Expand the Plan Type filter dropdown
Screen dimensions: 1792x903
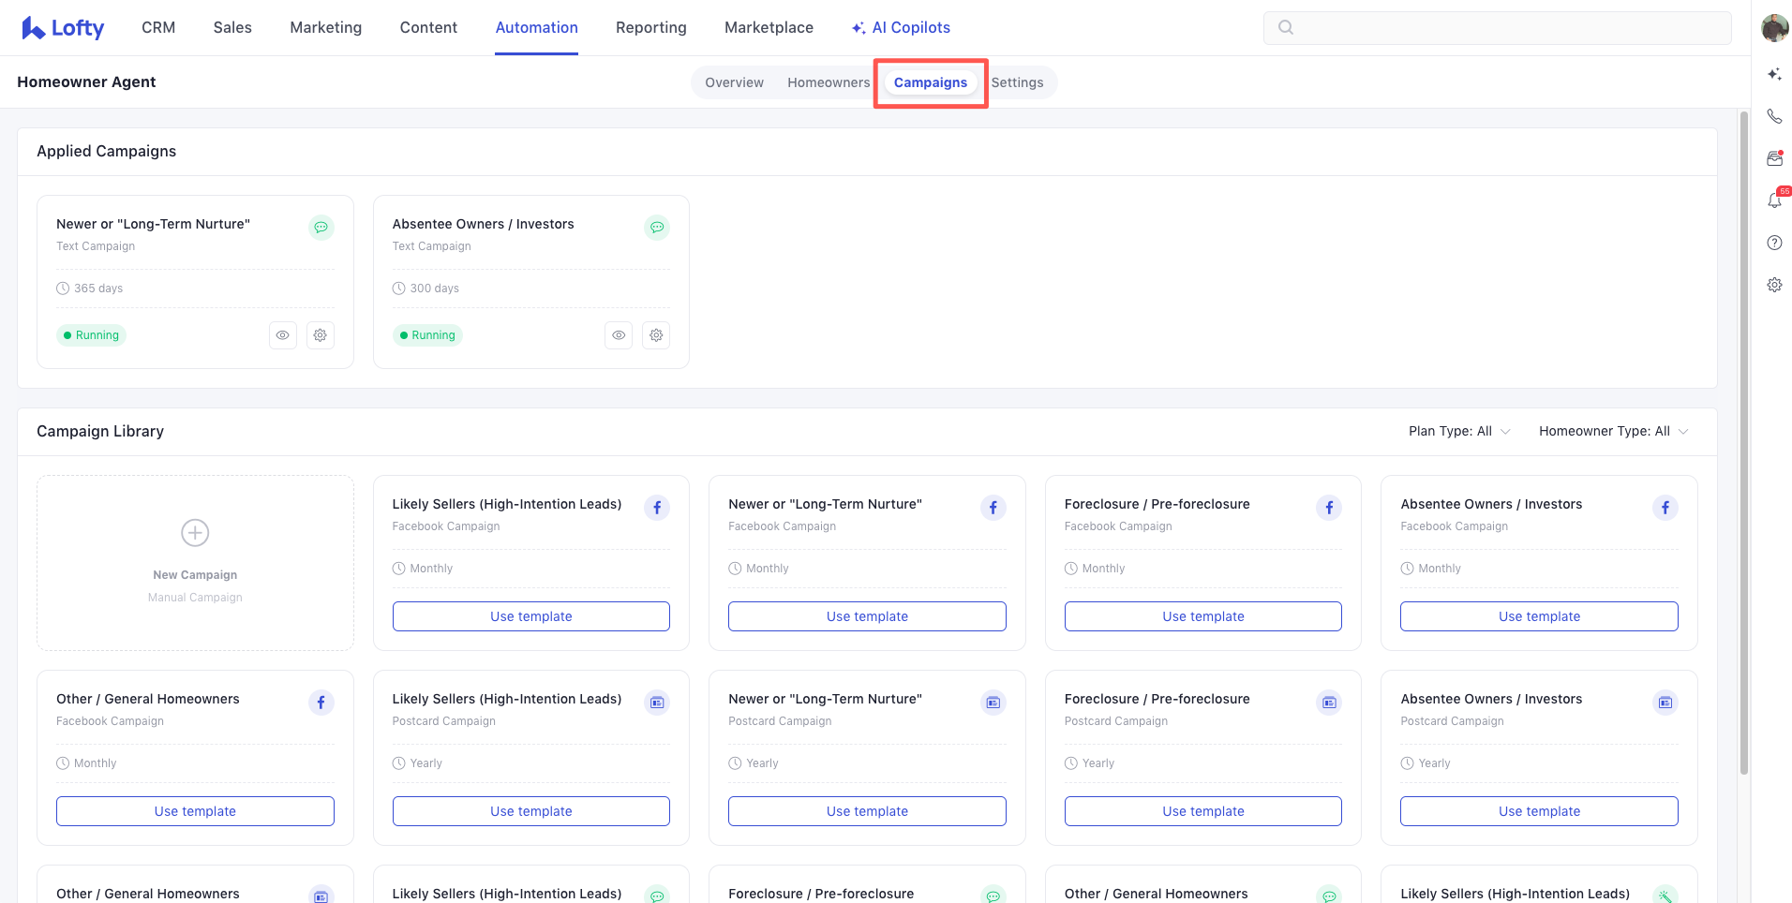pos(1458,431)
